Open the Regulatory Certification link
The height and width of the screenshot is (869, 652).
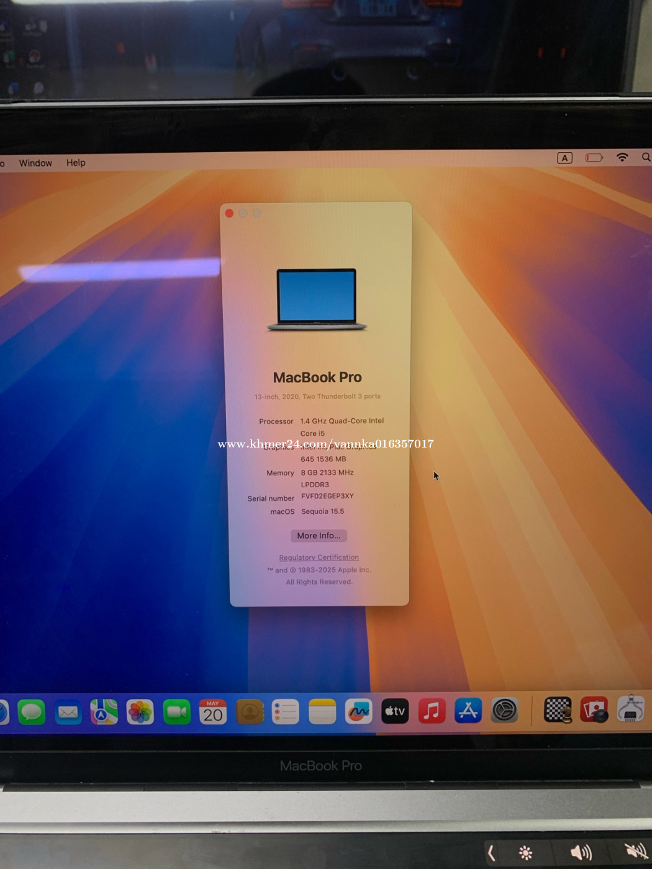pos(319,557)
